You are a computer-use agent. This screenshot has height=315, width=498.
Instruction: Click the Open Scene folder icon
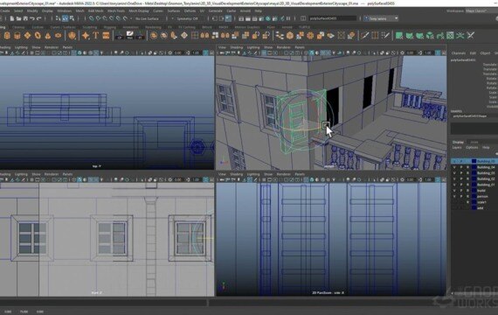pyautogui.click(x=18, y=18)
